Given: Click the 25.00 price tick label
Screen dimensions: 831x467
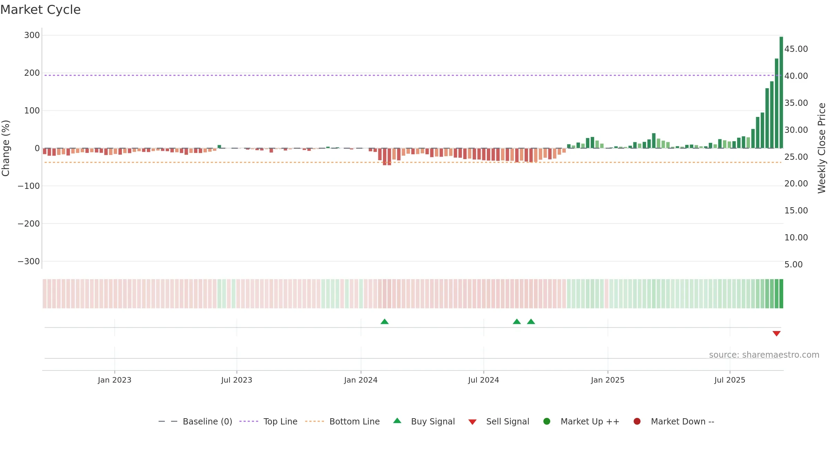Looking at the screenshot, I should 796,157.
